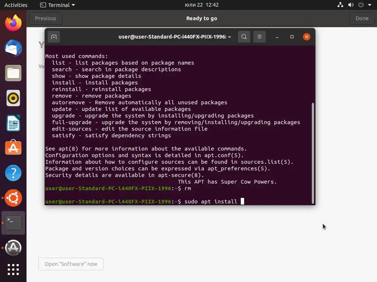Close the terminal window
The width and height of the screenshot is (377, 282).
[307, 37]
